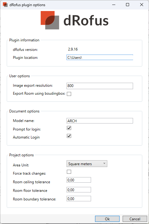
Task: Open the Area Unit dropdown
Action: tap(87, 164)
